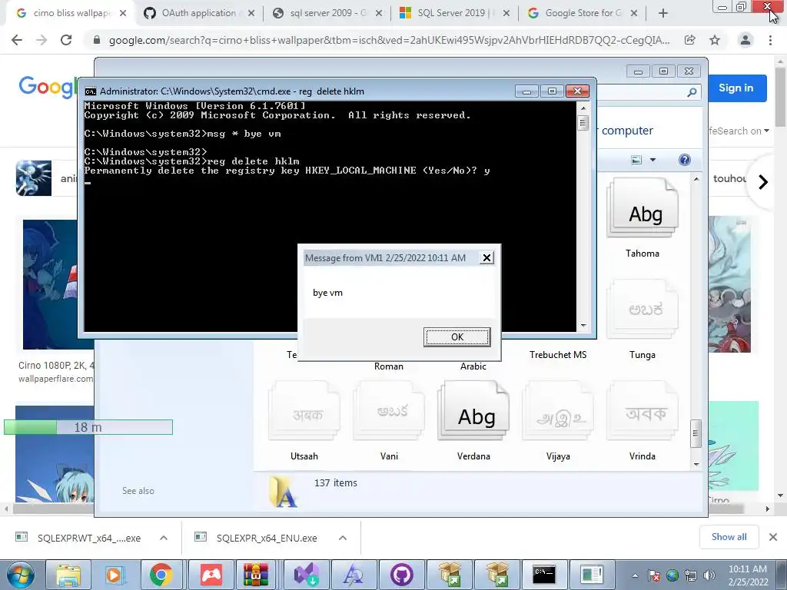Viewport: 787px width, 590px height.
Task: Switch to the Google Store tab
Action: [583, 13]
